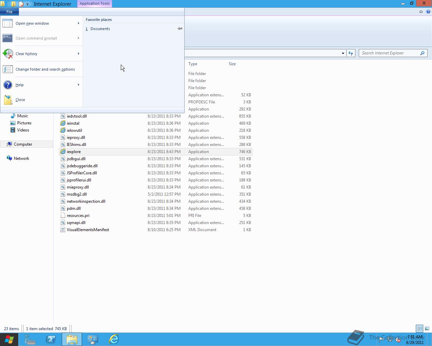Select the jsprofilerui.dll file name
This screenshot has width=432, height=346.
(x=79, y=180)
